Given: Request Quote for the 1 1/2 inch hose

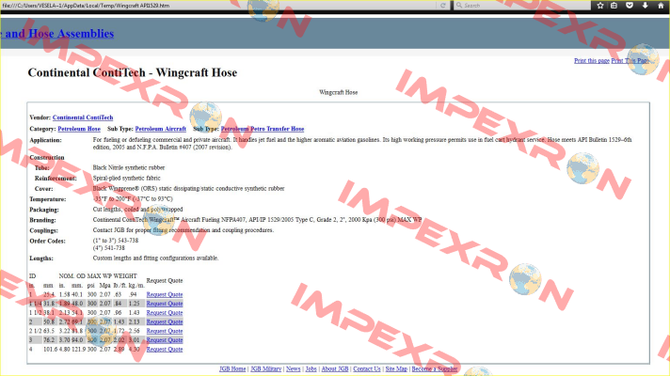Looking at the screenshot, I should 165,313.
